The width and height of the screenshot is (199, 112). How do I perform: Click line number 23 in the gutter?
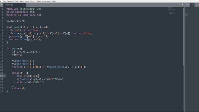[2, 76]
